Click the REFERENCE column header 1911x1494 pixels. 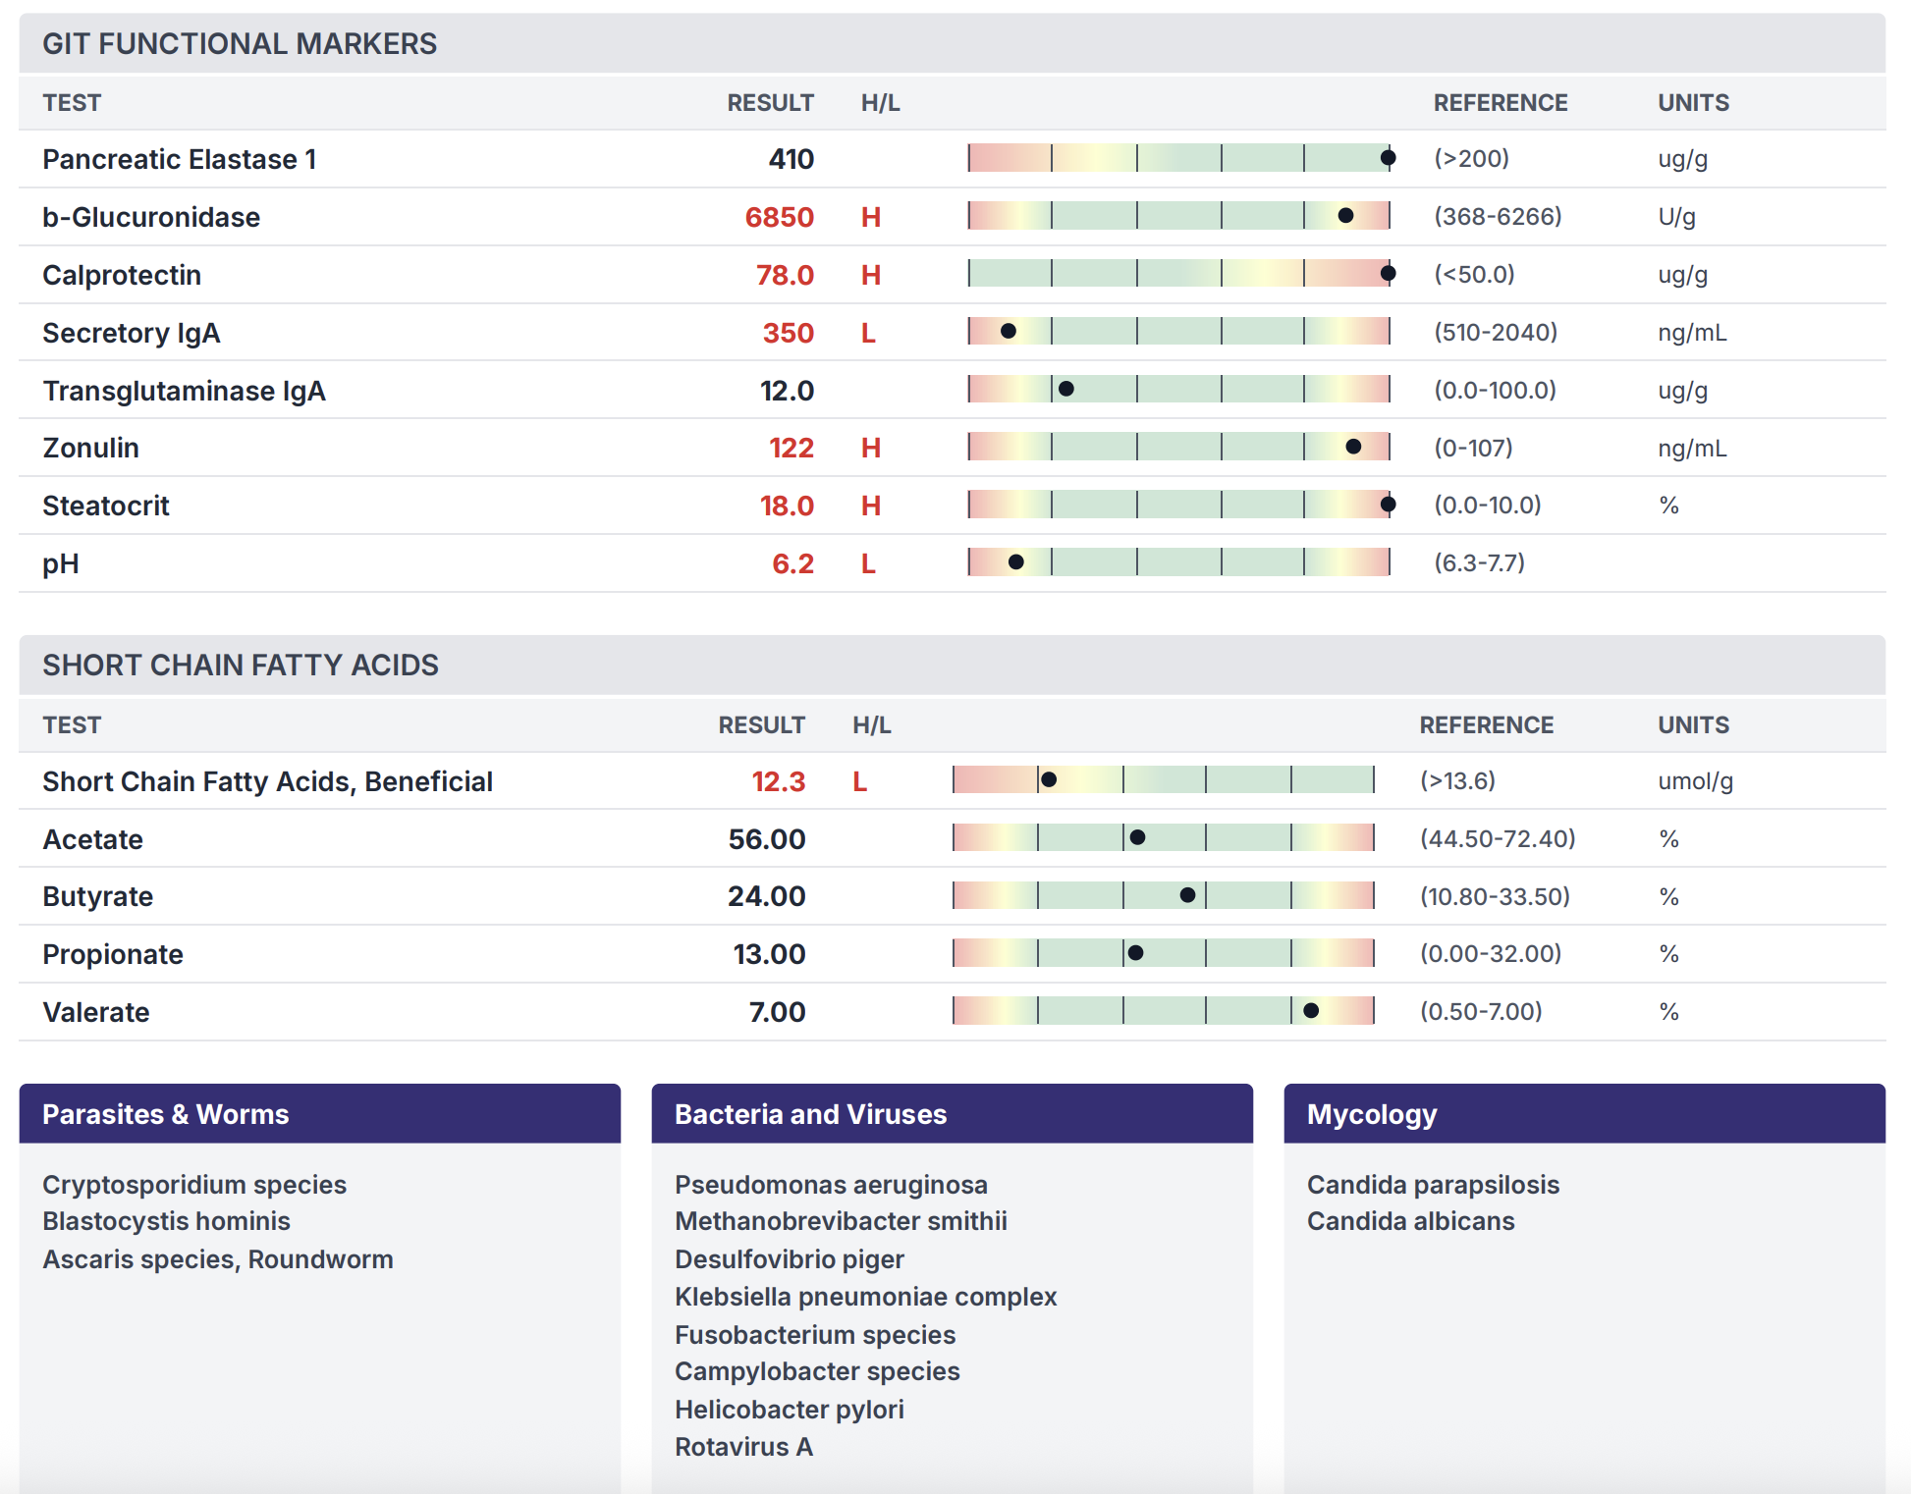point(1501,102)
